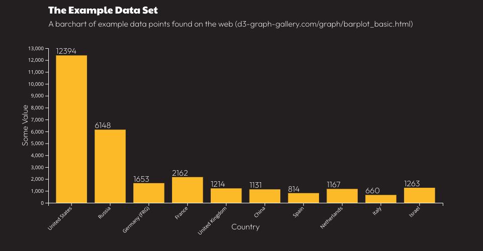Click the United States bar

(71, 129)
